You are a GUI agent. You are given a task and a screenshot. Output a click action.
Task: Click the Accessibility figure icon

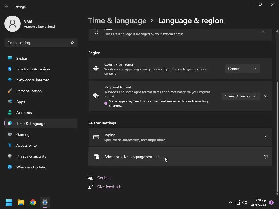[x=10, y=145]
